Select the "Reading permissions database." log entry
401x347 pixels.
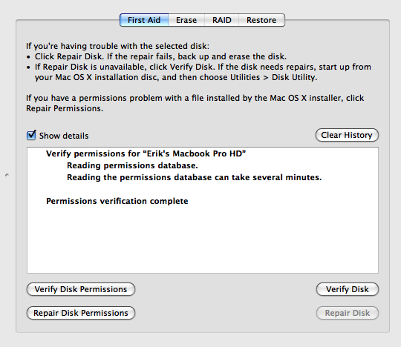point(132,165)
